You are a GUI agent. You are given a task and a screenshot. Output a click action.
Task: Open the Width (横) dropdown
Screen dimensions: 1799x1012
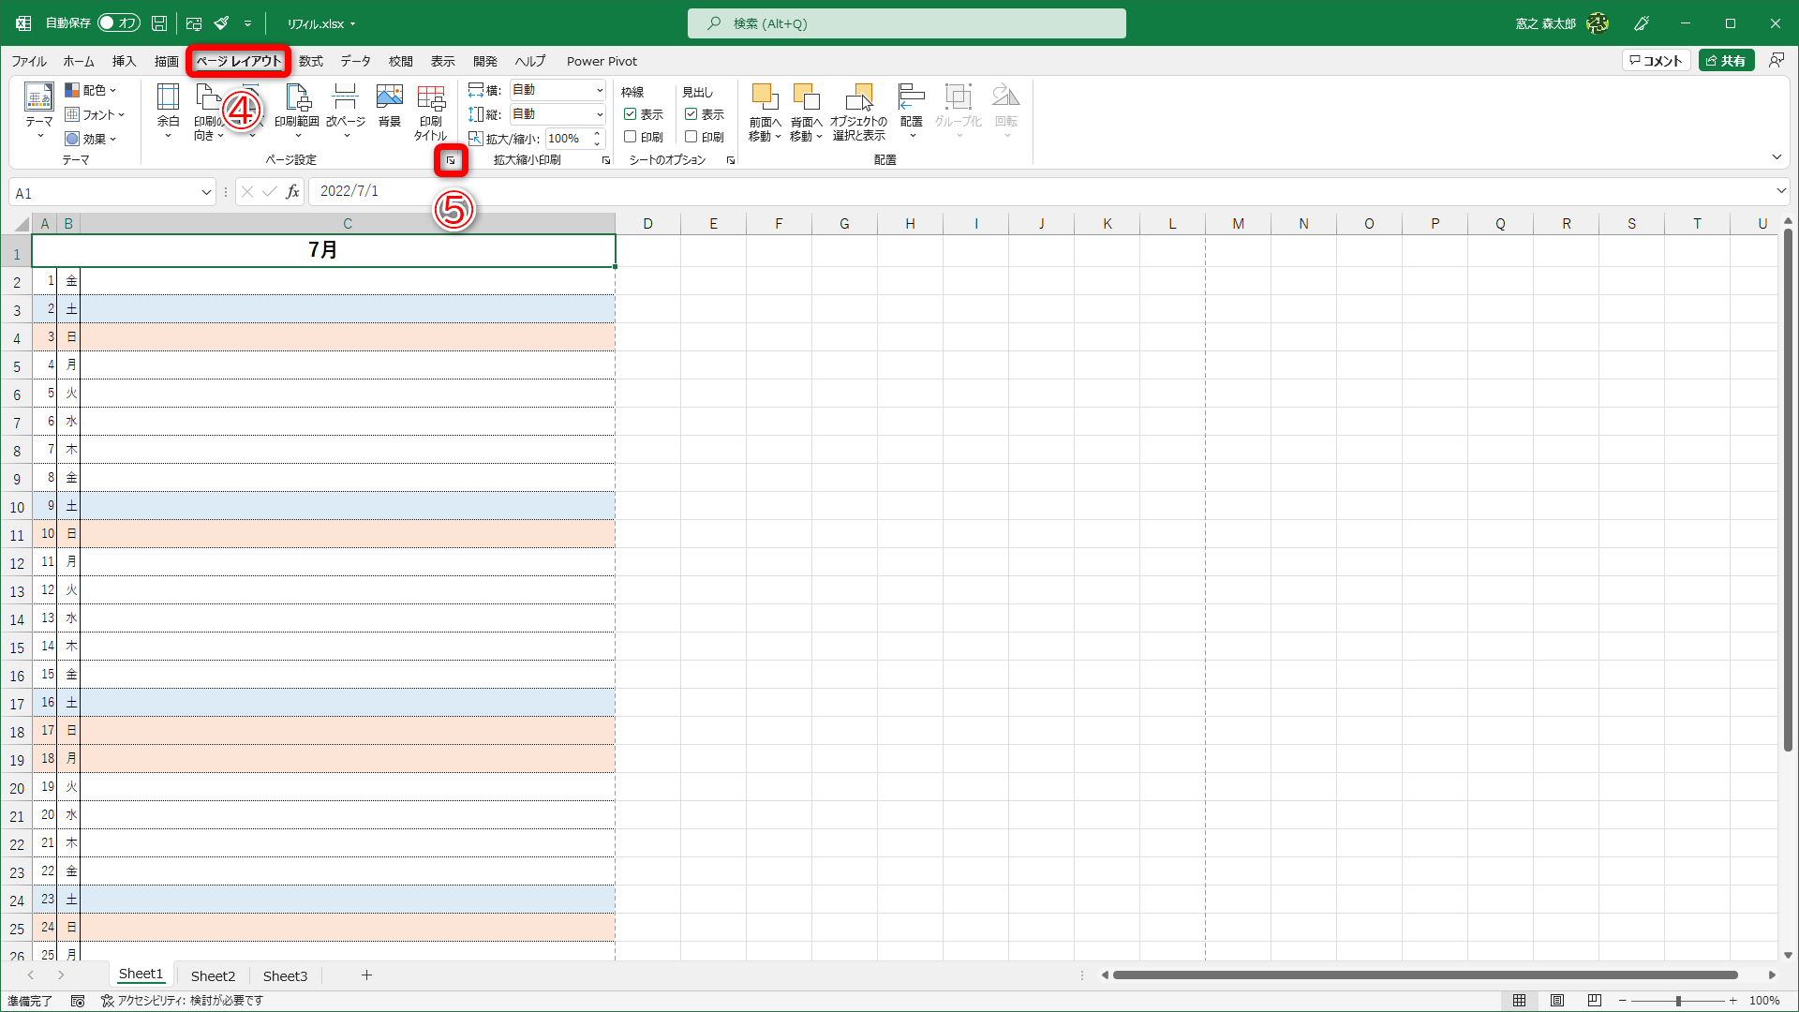coord(600,90)
